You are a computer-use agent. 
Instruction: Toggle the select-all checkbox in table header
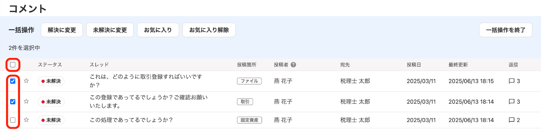tap(13, 65)
